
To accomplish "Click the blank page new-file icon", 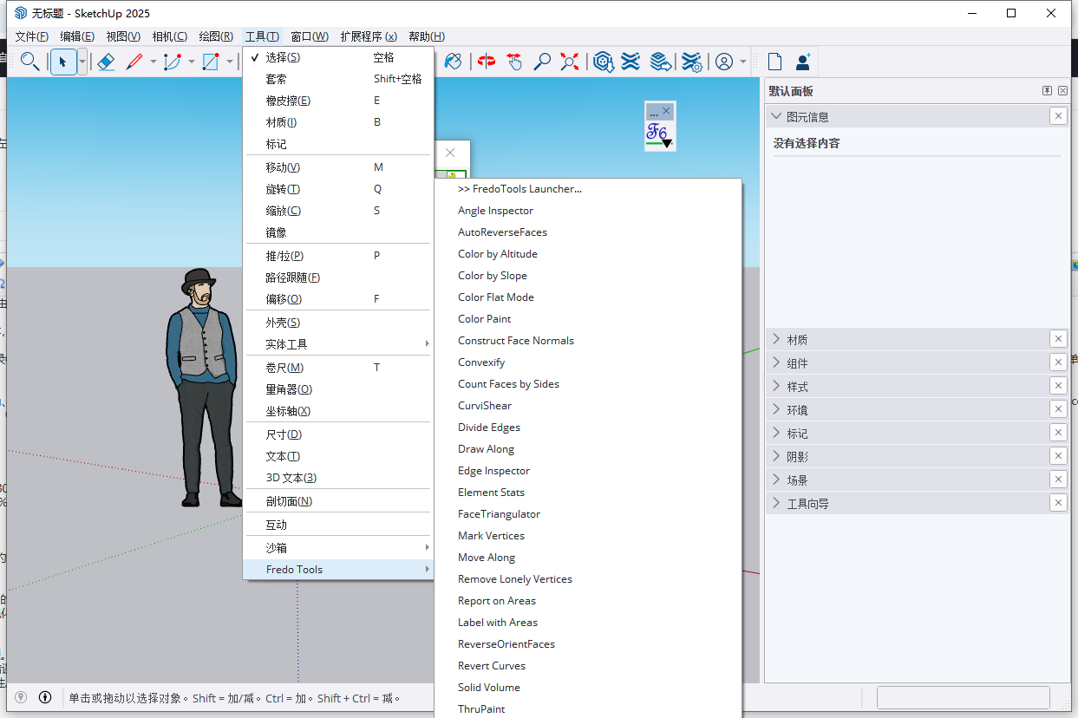I will tap(774, 62).
